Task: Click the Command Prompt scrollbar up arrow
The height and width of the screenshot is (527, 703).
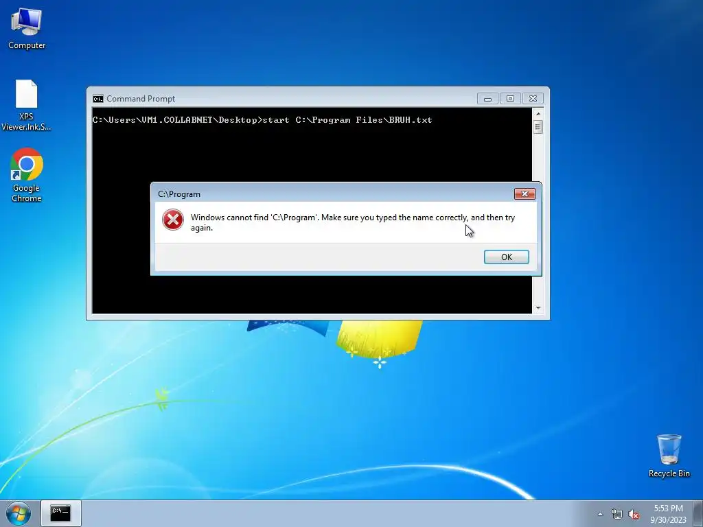Action: click(538, 114)
